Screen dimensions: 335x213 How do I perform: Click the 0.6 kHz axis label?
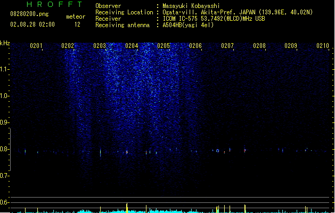click(x=4, y=202)
